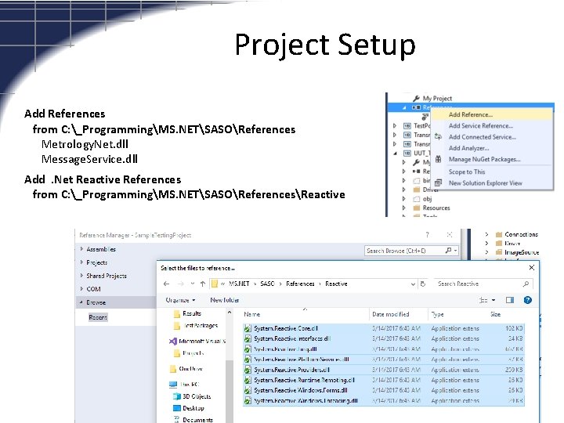Screen dimensions: 564x423
Task: Select the Browse section in Reference Manager
Action: click(x=116, y=302)
